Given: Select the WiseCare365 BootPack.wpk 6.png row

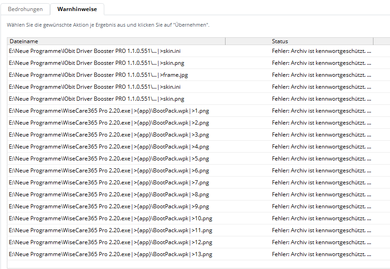Looking at the screenshot, I should 198,171.
